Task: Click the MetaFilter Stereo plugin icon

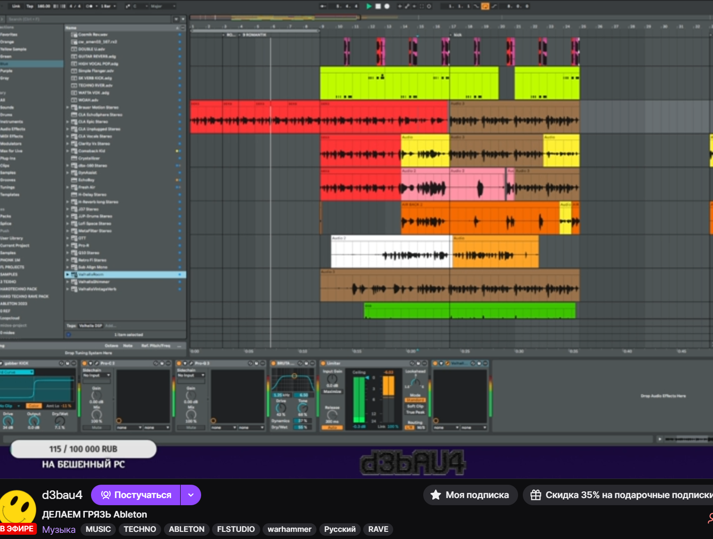Action: click(74, 231)
